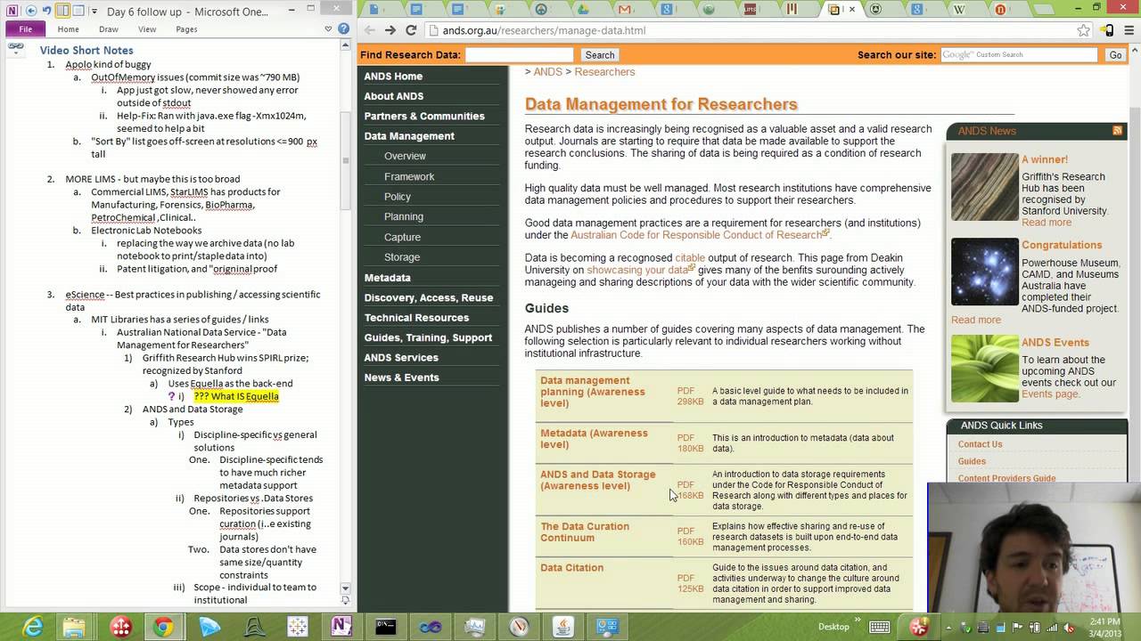The image size is (1141, 641).
Task: Launch Internet Explorer from the taskbar
Action: point(32,627)
